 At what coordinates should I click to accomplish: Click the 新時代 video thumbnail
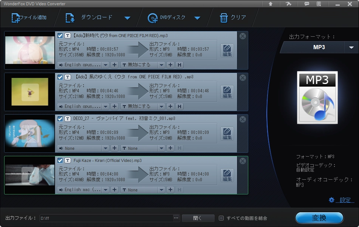coord(30,50)
